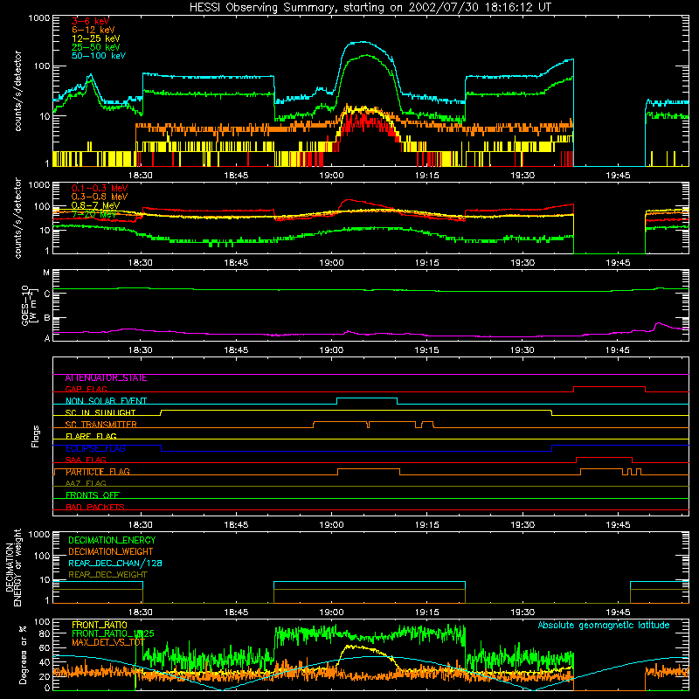
Task: Click '18:45' tick under the MeV panel
Action: click(236, 263)
